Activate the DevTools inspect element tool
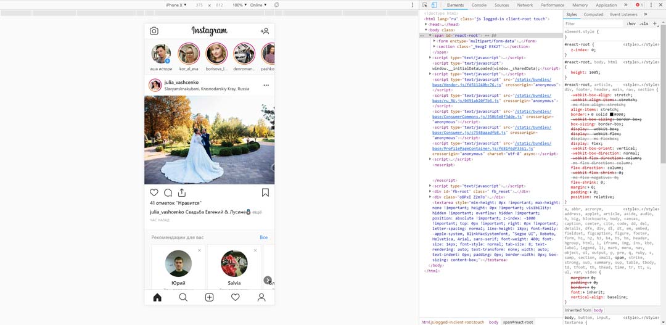The width and height of the screenshot is (666, 325). click(x=425, y=5)
